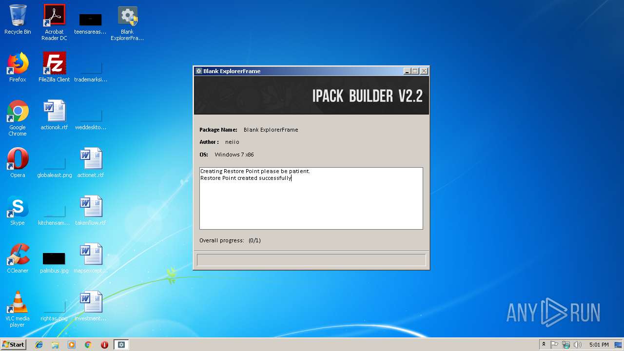Minimize the Blank ExplorerFrame window
The width and height of the screenshot is (624, 351).
click(x=407, y=71)
